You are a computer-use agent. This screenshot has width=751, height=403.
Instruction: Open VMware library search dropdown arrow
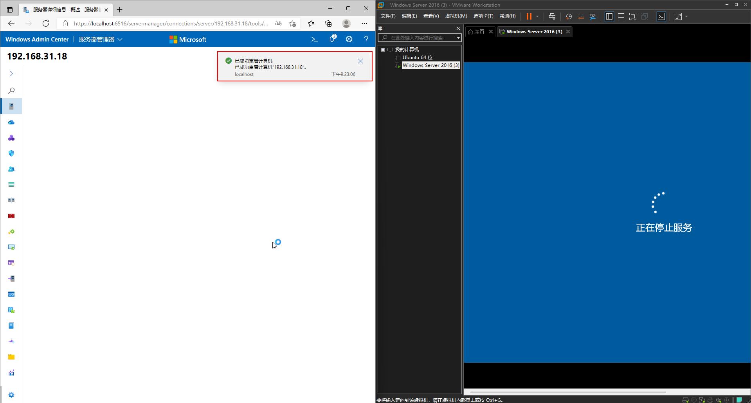coord(458,38)
